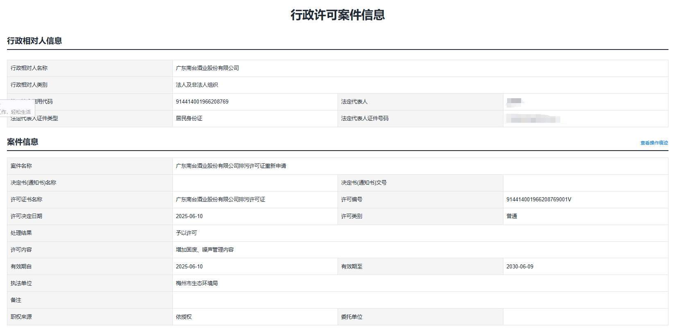Click the 法定代表人证件号码 label
The height and width of the screenshot is (329, 673).
click(365, 119)
